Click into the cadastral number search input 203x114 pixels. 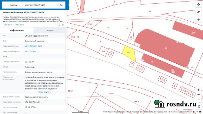[x=40, y=5]
